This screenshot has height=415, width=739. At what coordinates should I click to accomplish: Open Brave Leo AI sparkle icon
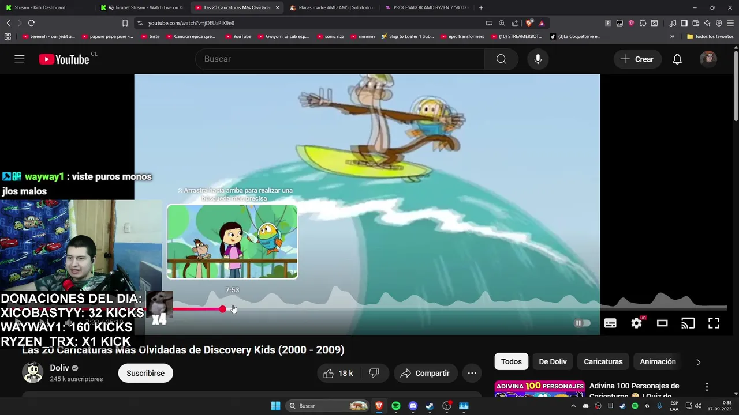pos(707,23)
